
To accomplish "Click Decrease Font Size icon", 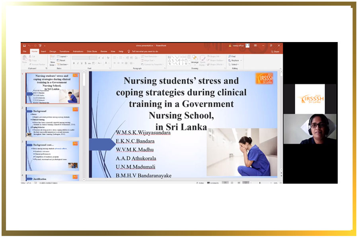I will click(x=103, y=58).
